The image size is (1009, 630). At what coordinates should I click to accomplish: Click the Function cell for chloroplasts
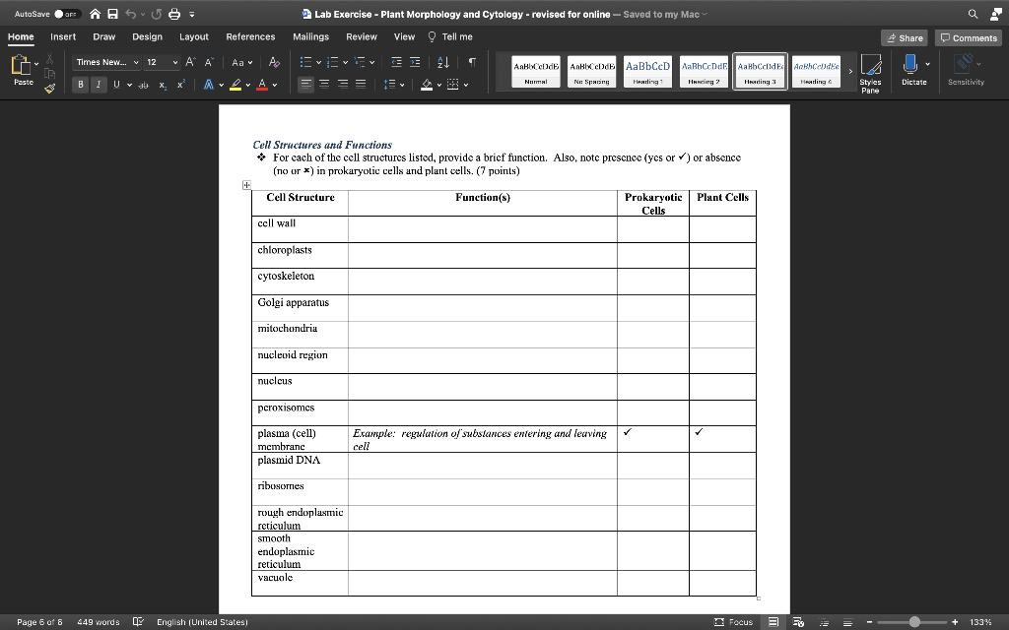(482, 255)
